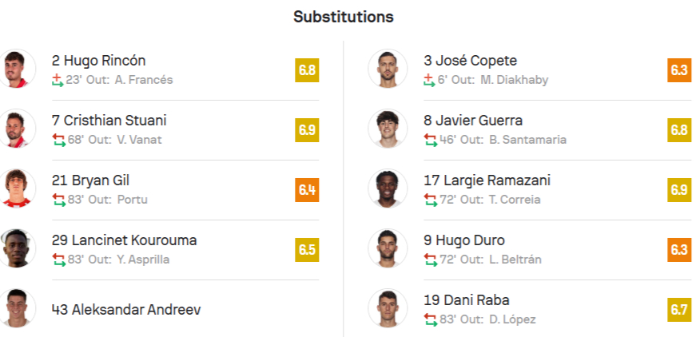This screenshot has width=700, height=337.
Task: Click José Copete's player photo
Action: [x=388, y=69]
